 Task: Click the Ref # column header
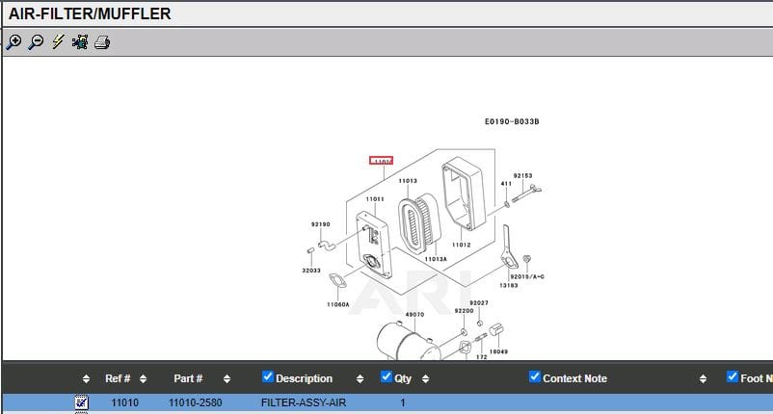[x=118, y=378]
